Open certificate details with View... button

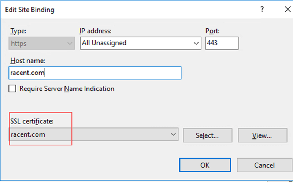(262, 135)
